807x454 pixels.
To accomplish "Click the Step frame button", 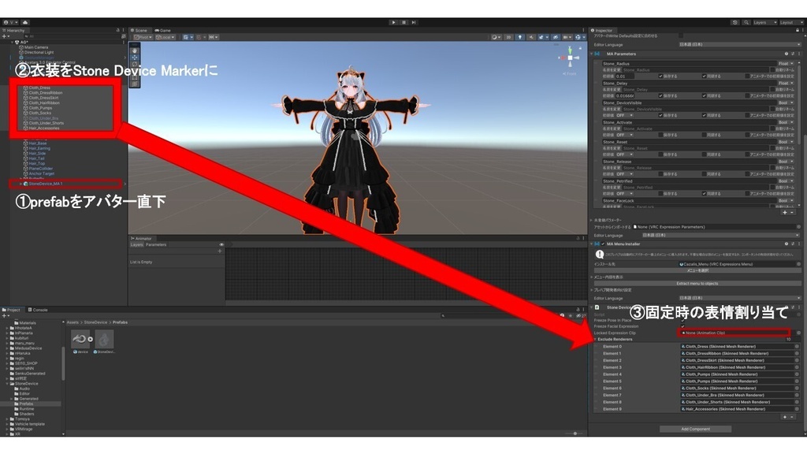I will tap(414, 23).
